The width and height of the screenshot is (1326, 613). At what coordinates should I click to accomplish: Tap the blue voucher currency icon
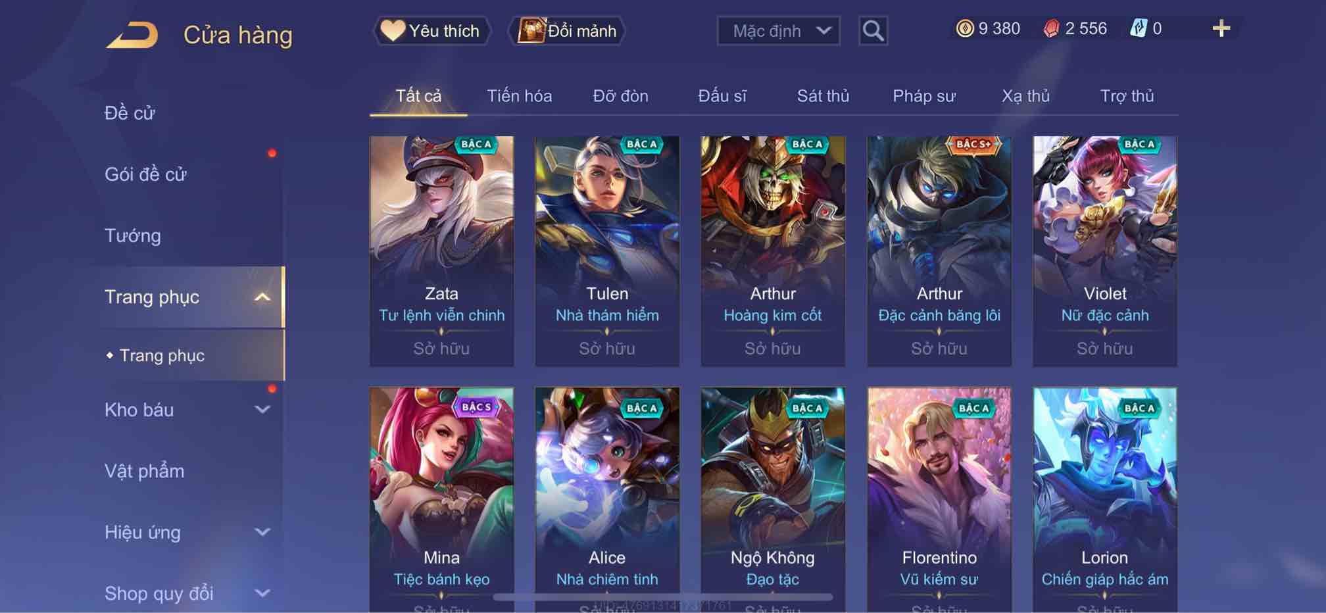click(x=1139, y=28)
